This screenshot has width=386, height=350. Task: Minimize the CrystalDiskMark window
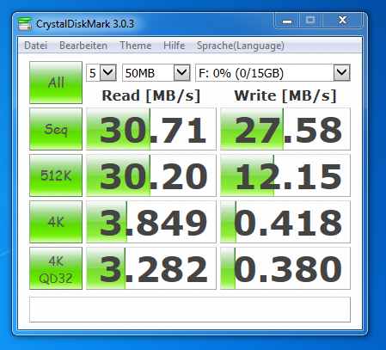tap(287, 21)
